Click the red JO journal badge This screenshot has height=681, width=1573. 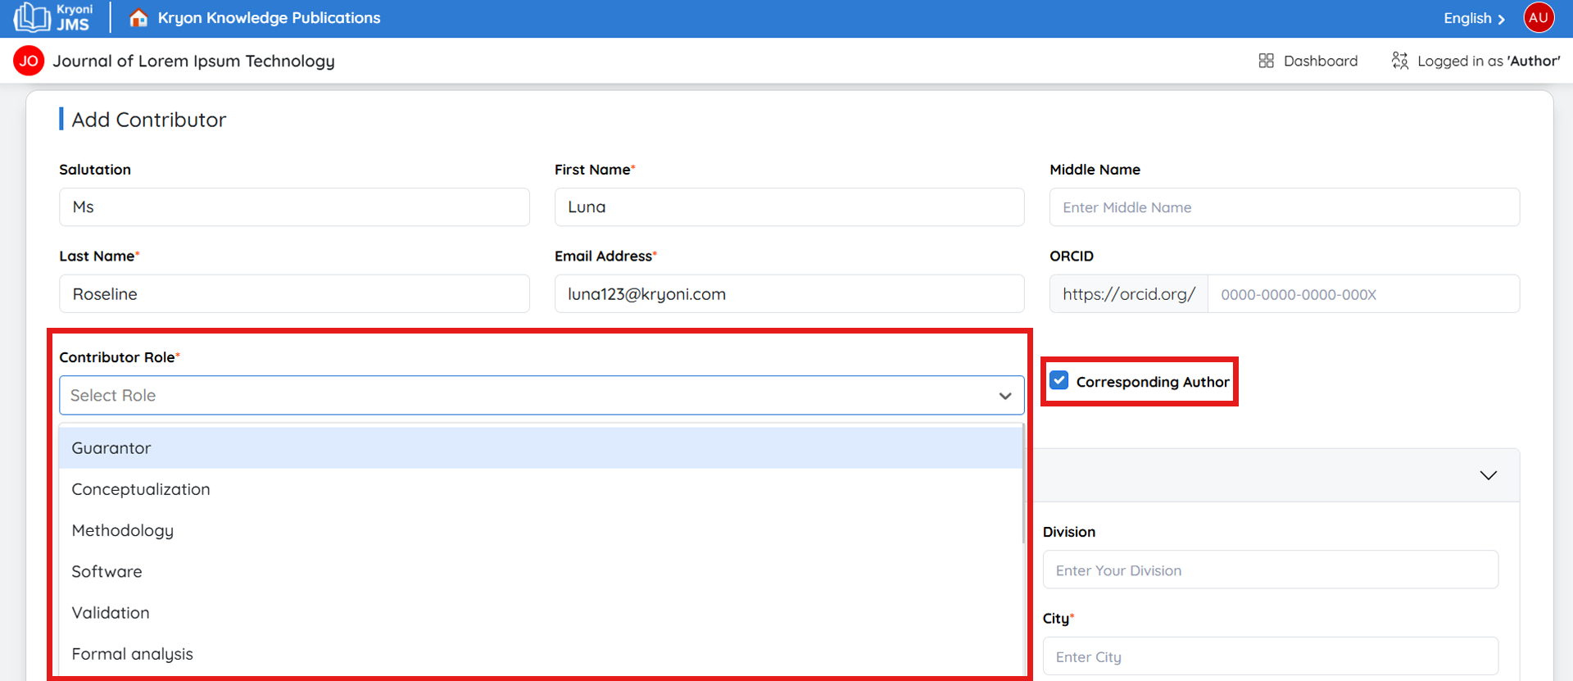(29, 61)
